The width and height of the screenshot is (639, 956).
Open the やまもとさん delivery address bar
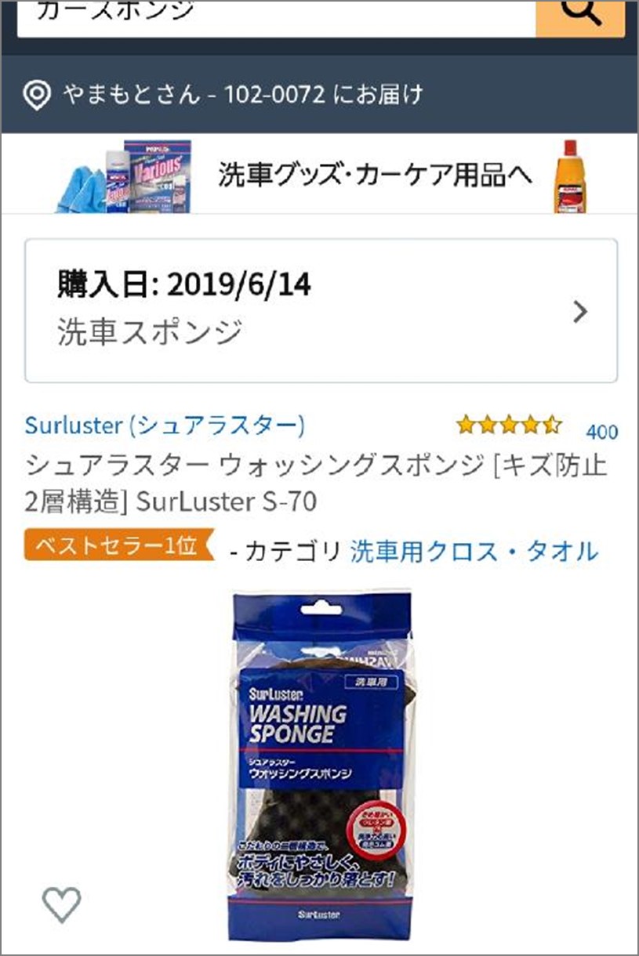320,95
